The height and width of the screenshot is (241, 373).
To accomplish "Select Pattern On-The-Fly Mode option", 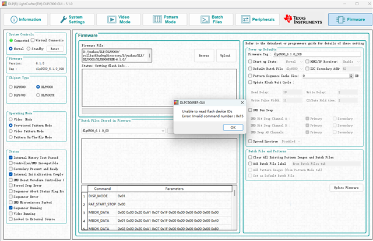I will 10,137.
